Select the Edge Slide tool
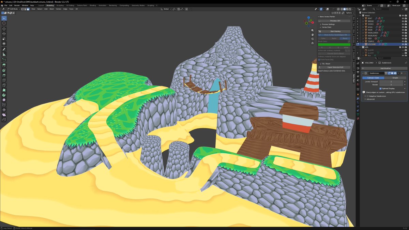409x230 pixels. pos(4,105)
